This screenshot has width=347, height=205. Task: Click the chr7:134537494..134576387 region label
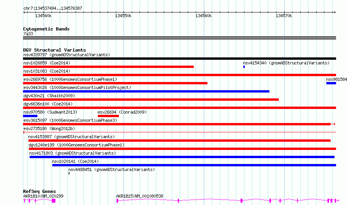53,9
